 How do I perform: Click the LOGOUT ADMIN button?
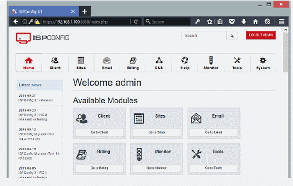click(261, 35)
